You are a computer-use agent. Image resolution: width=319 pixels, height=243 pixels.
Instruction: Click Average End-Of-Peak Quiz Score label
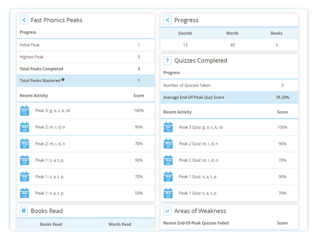pyautogui.click(x=194, y=98)
